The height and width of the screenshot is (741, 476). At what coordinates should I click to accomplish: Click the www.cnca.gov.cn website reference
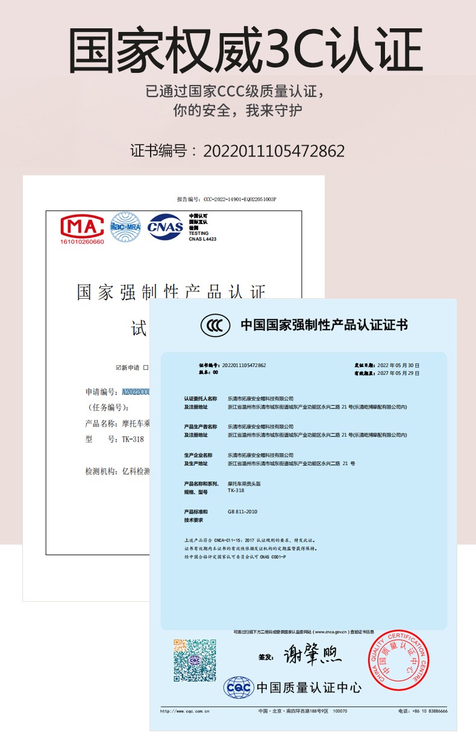331,631
